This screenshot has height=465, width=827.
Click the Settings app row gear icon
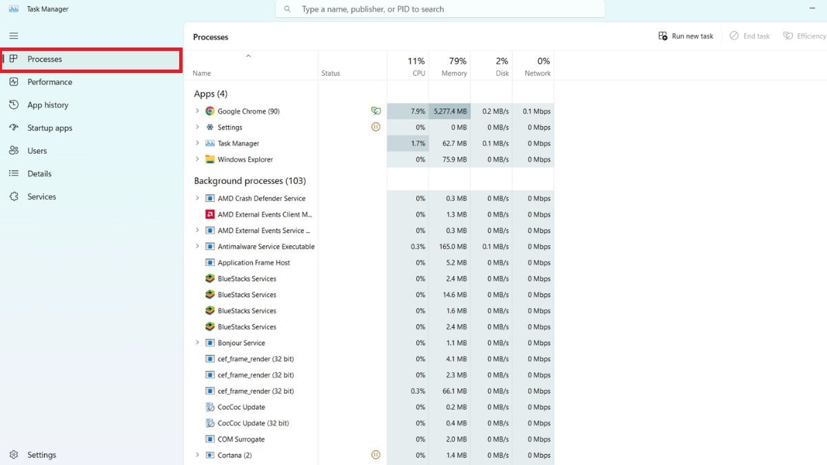pyautogui.click(x=210, y=127)
